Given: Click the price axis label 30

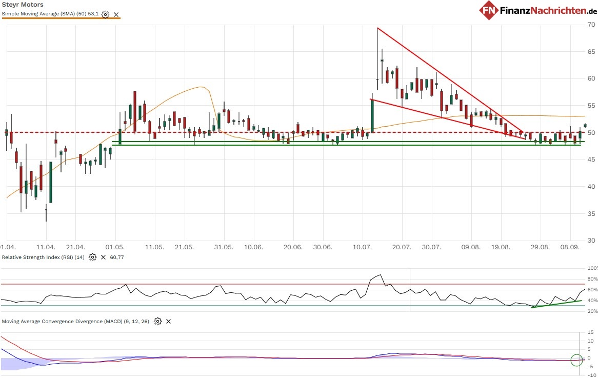Looking at the screenshot, I should click(x=591, y=241).
